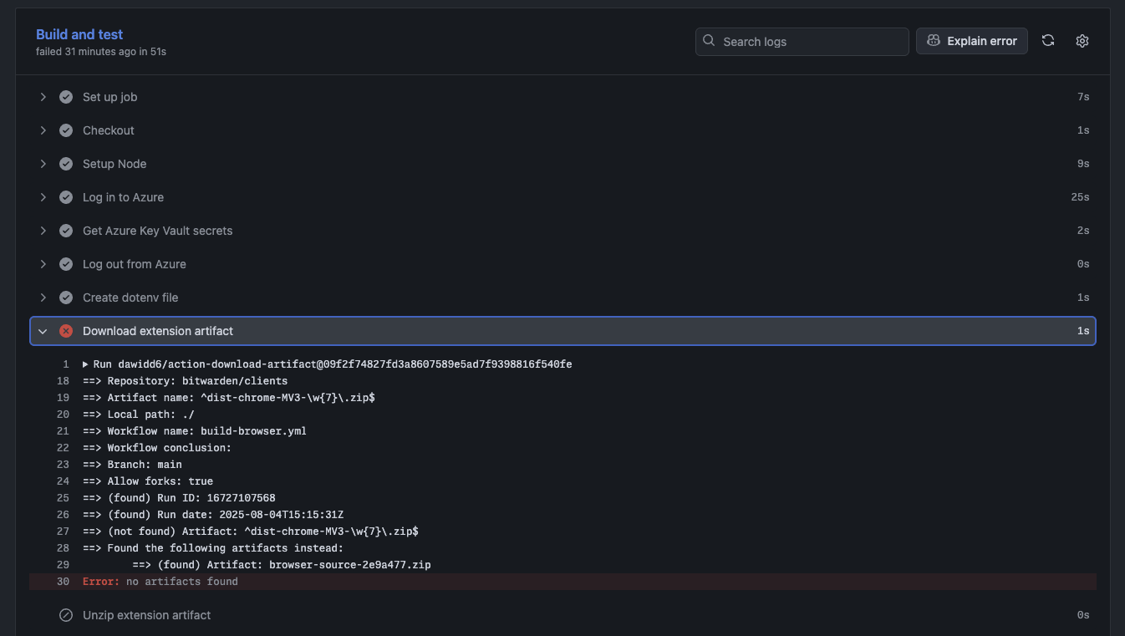Expand the Log out from Azure chevron
Viewport: 1125px width, 636px height.
pos(43,264)
